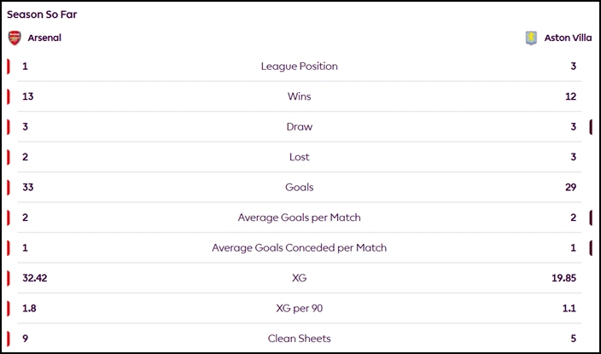Open the Aston Villa team name link

pyautogui.click(x=567, y=38)
